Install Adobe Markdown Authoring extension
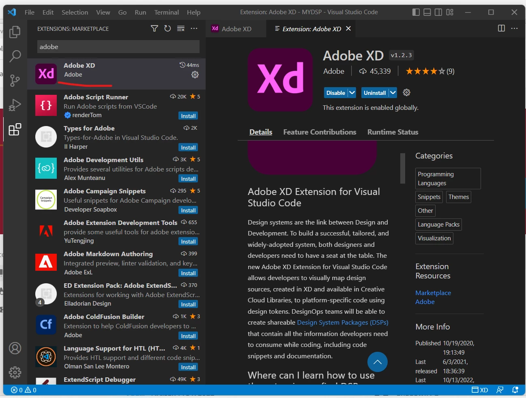 coord(188,273)
